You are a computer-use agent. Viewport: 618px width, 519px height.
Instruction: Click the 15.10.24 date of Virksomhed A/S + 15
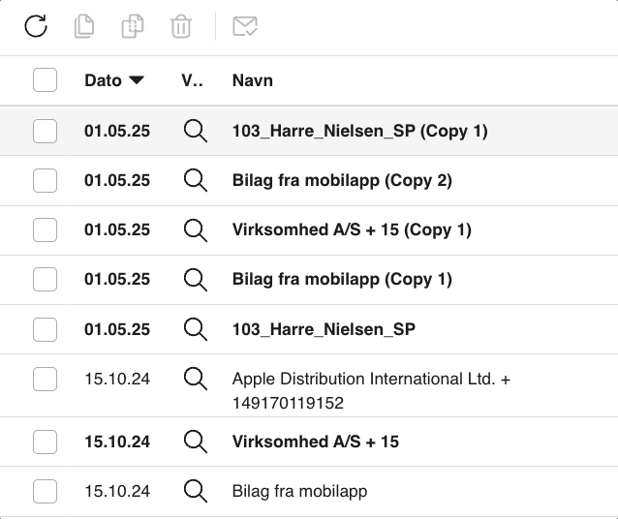pos(117,442)
